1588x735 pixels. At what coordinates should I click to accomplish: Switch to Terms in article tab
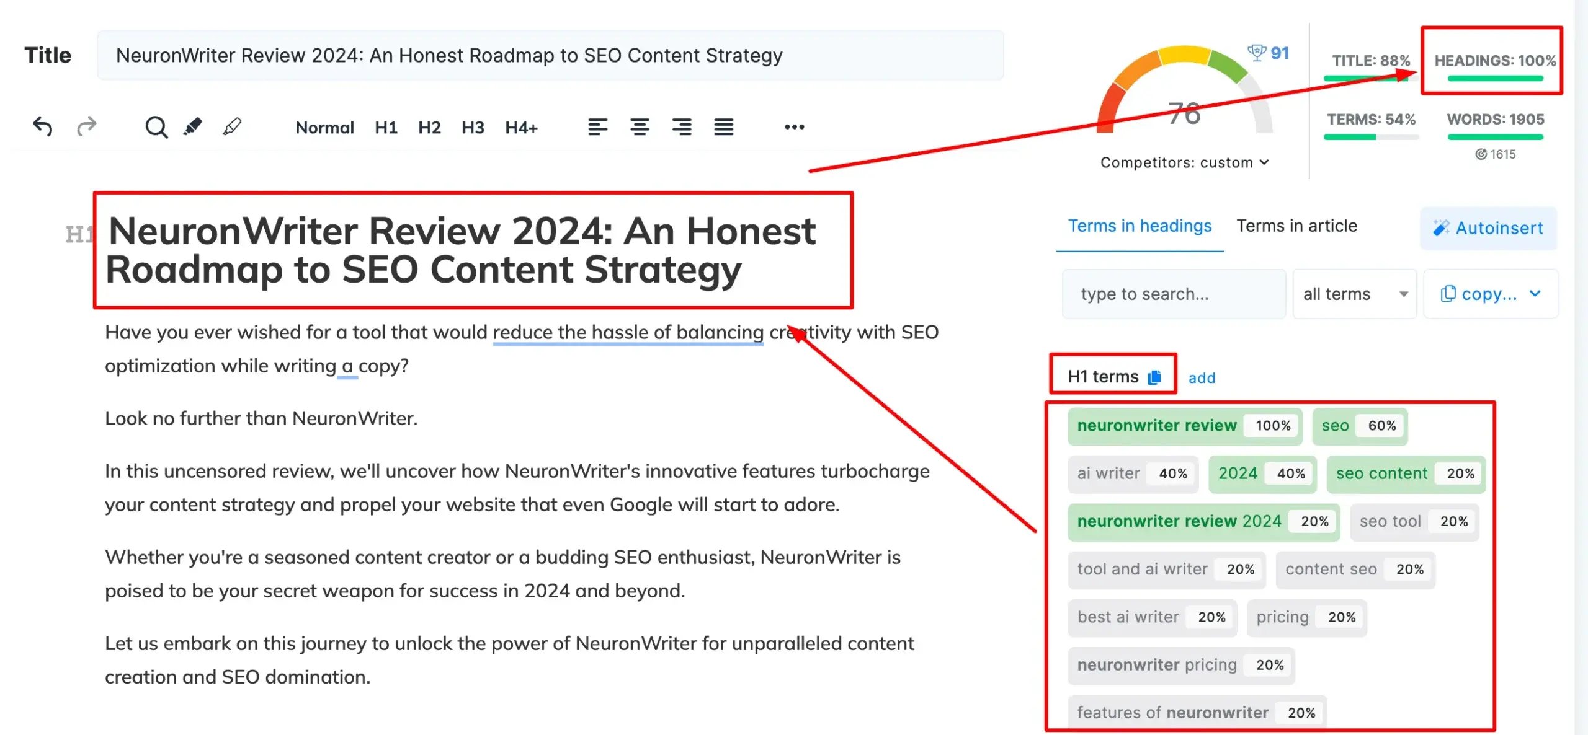pyautogui.click(x=1296, y=226)
